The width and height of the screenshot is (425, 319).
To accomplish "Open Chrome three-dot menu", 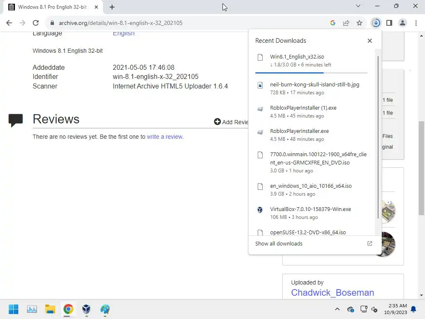I will coord(416,23).
